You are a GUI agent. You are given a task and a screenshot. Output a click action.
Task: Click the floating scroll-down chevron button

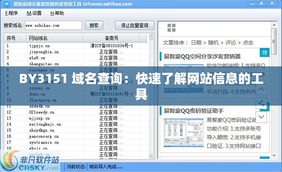261,117
